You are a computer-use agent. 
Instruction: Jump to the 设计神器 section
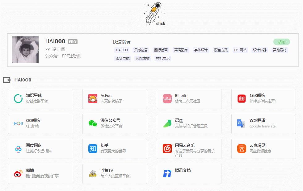pyautogui.click(x=260, y=50)
